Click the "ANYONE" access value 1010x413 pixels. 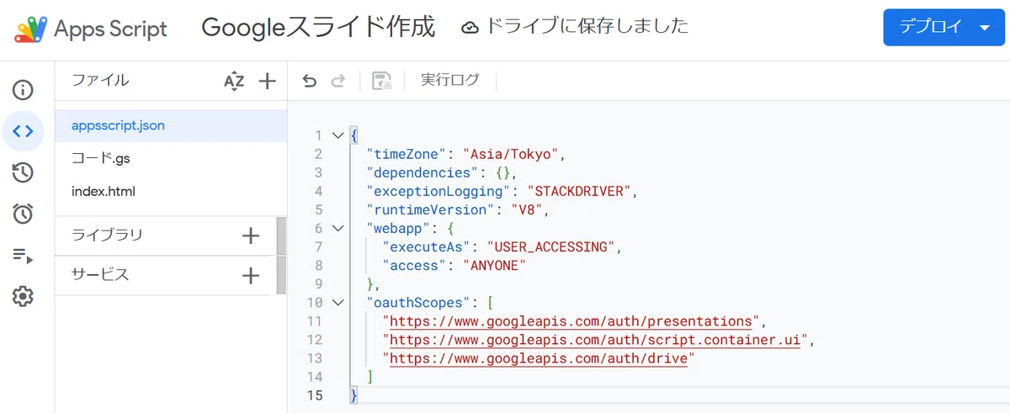pyautogui.click(x=495, y=266)
